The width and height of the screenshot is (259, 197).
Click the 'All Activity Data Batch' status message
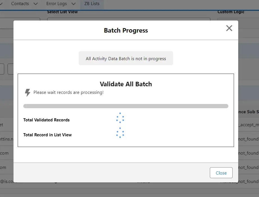click(126, 59)
